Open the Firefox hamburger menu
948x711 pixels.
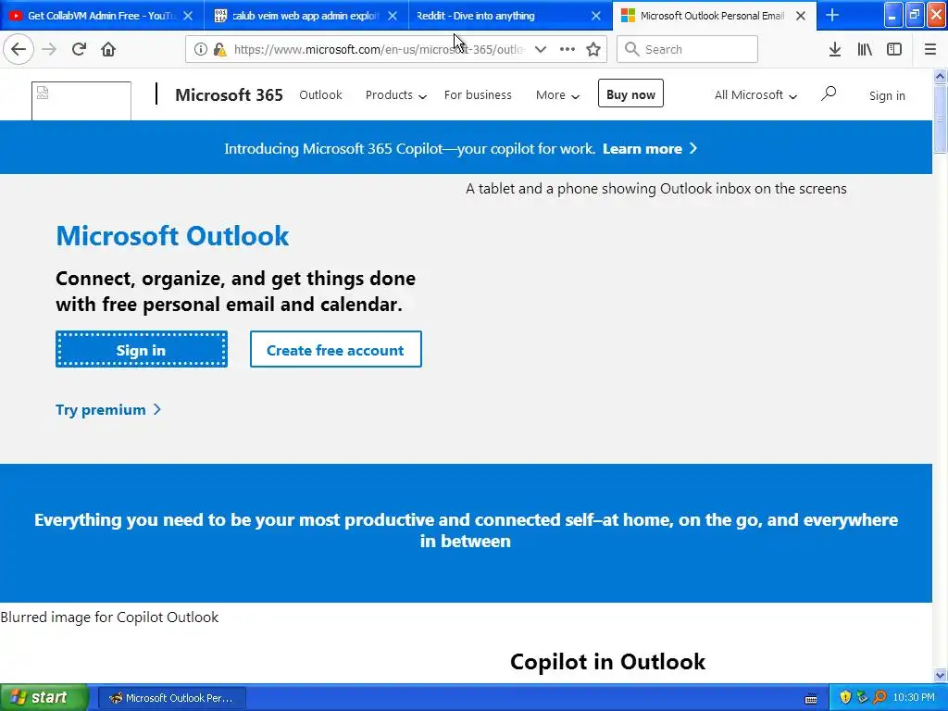coord(930,49)
